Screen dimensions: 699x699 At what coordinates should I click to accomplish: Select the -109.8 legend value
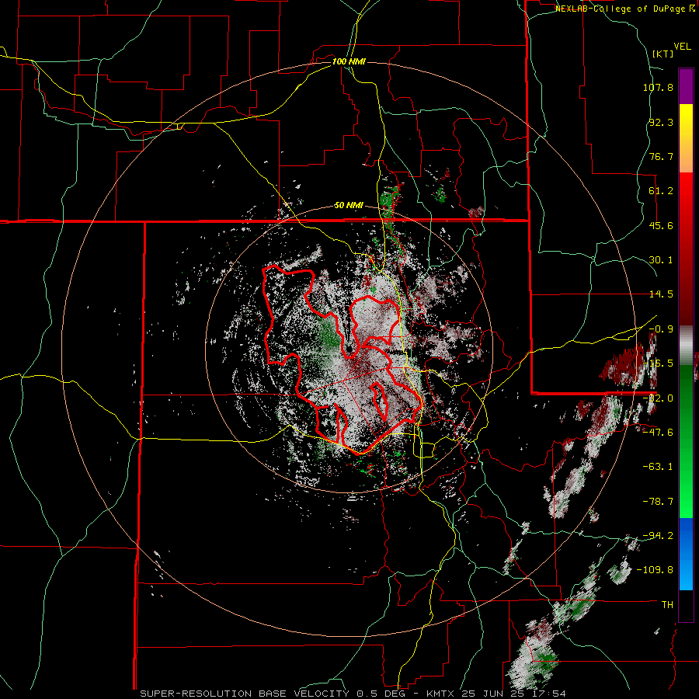coord(656,570)
